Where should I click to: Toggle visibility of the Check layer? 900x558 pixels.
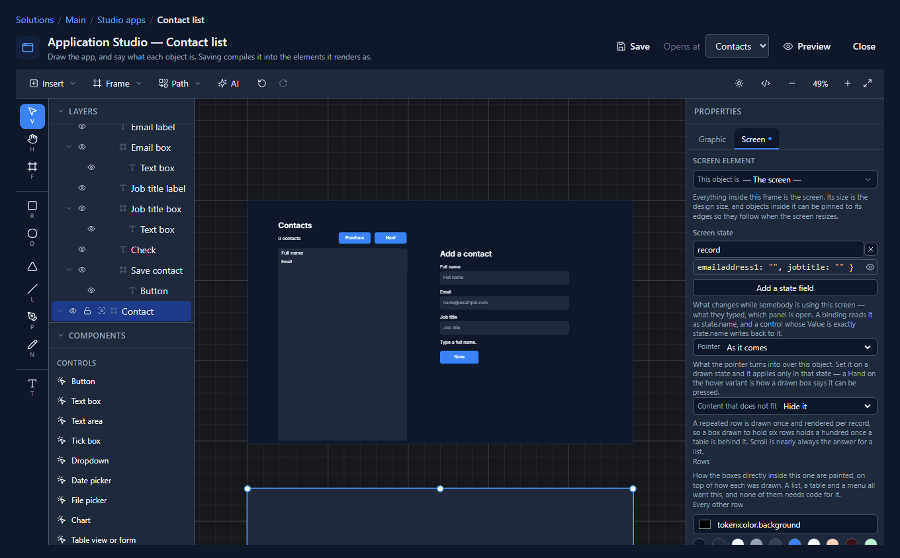coord(82,250)
